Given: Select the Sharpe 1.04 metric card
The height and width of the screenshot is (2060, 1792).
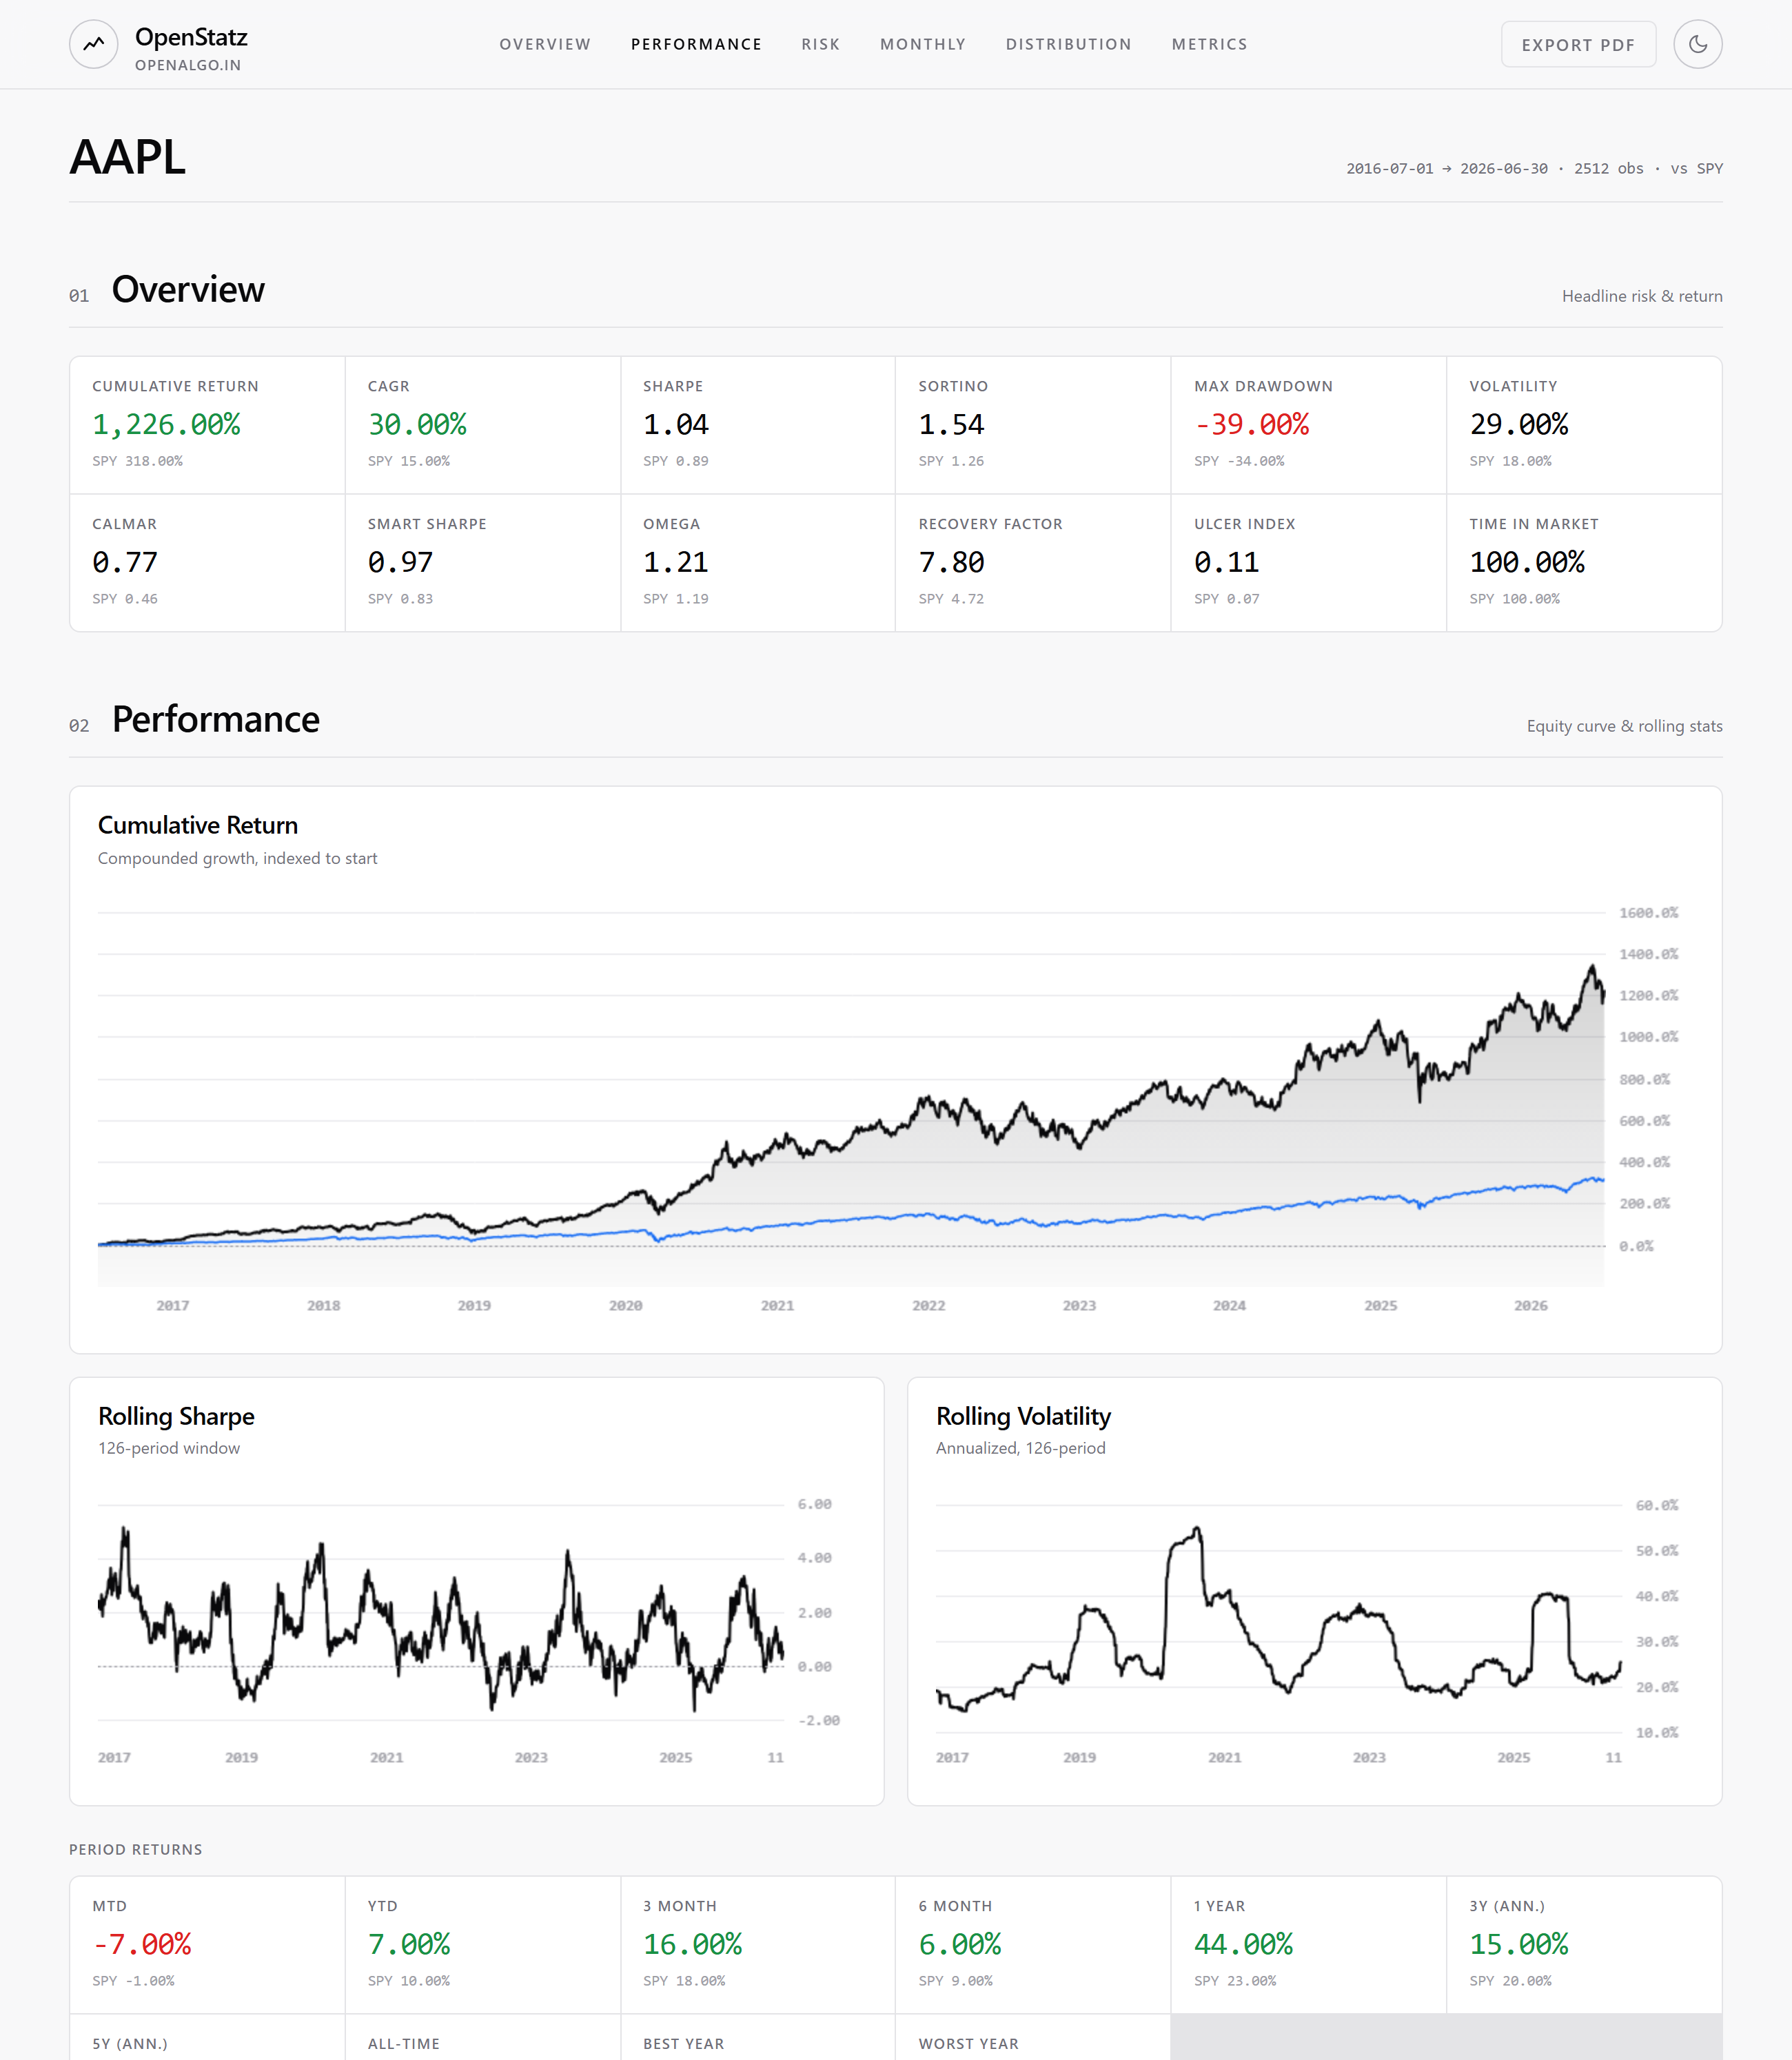Looking at the screenshot, I should coord(757,425).
